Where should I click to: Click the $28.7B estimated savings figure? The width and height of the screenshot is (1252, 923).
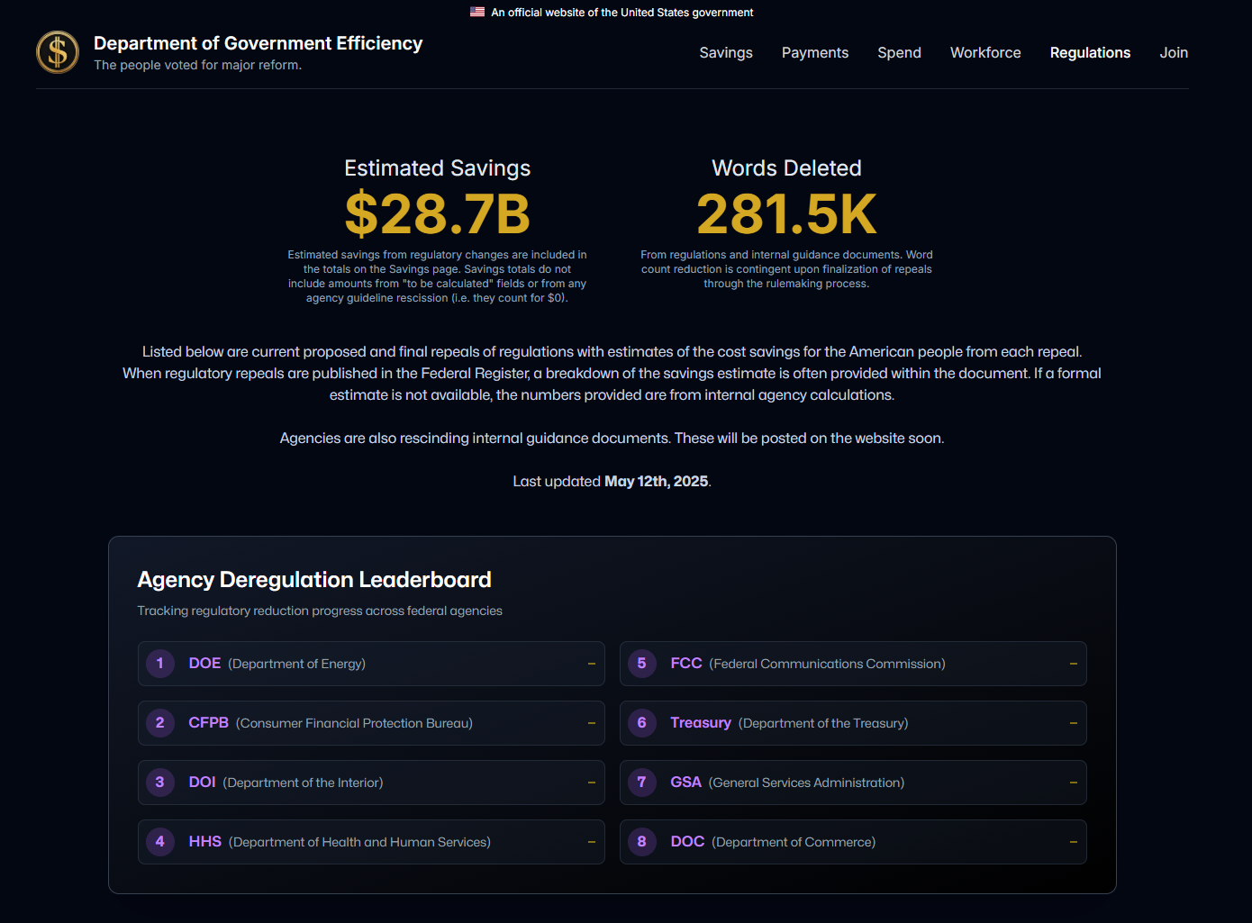tap(438, 214)
